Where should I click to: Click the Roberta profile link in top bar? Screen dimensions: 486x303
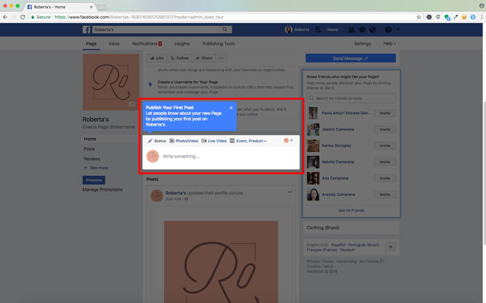[x=297, y=29]
